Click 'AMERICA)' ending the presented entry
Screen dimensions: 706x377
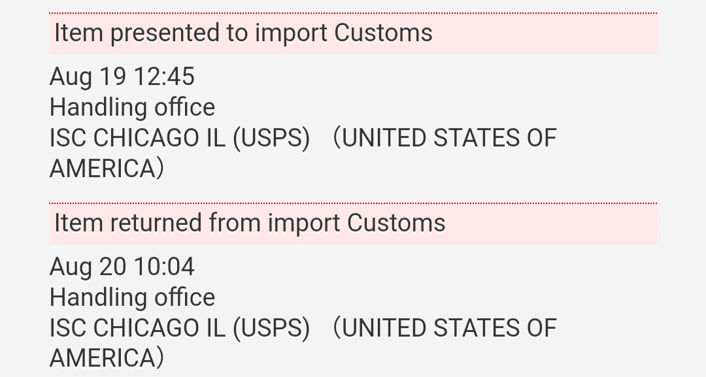(x=107, y=169)
